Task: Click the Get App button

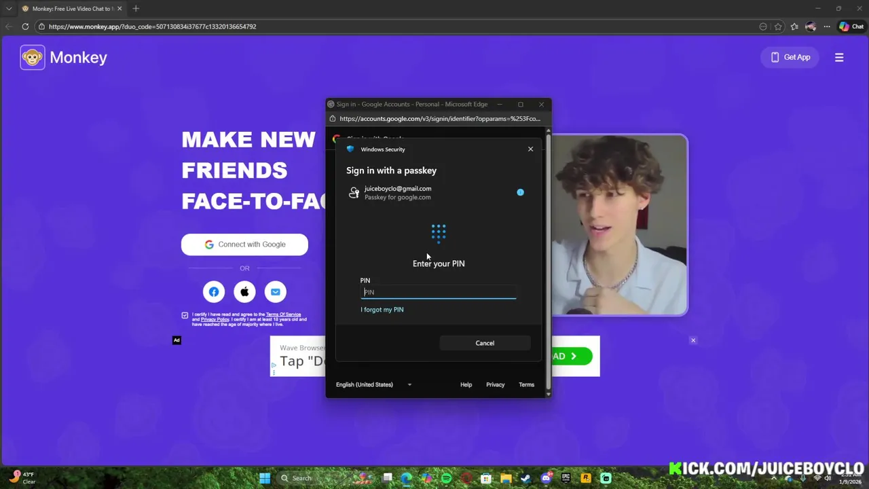Action: click(790, 57)
